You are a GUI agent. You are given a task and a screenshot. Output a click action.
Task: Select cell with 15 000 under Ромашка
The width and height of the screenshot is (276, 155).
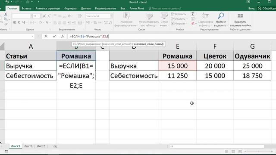point(178,66)
